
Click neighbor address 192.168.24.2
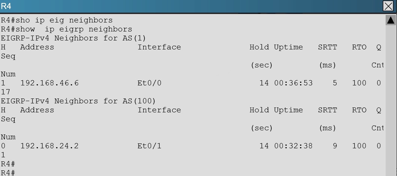coord(50,146)
